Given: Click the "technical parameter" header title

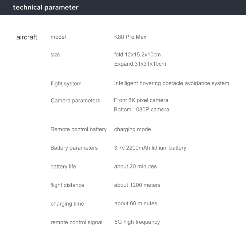Looking at the screenshot, I should [x=46, y=7].
